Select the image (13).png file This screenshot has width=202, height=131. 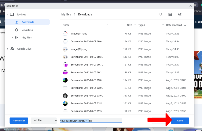[79, 49]
